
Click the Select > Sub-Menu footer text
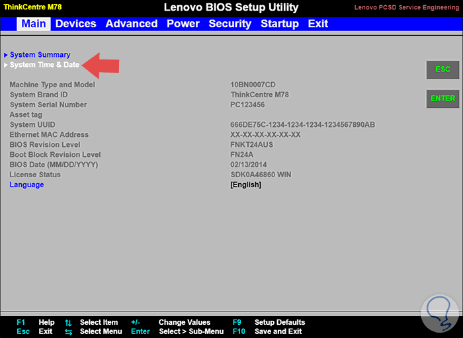pos(191,331)
